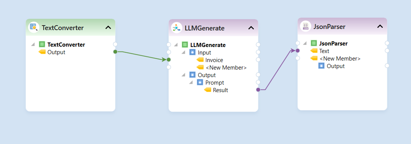
Task: Collapse the Input tree node in LLMGenerate
Action: [184, 53]
